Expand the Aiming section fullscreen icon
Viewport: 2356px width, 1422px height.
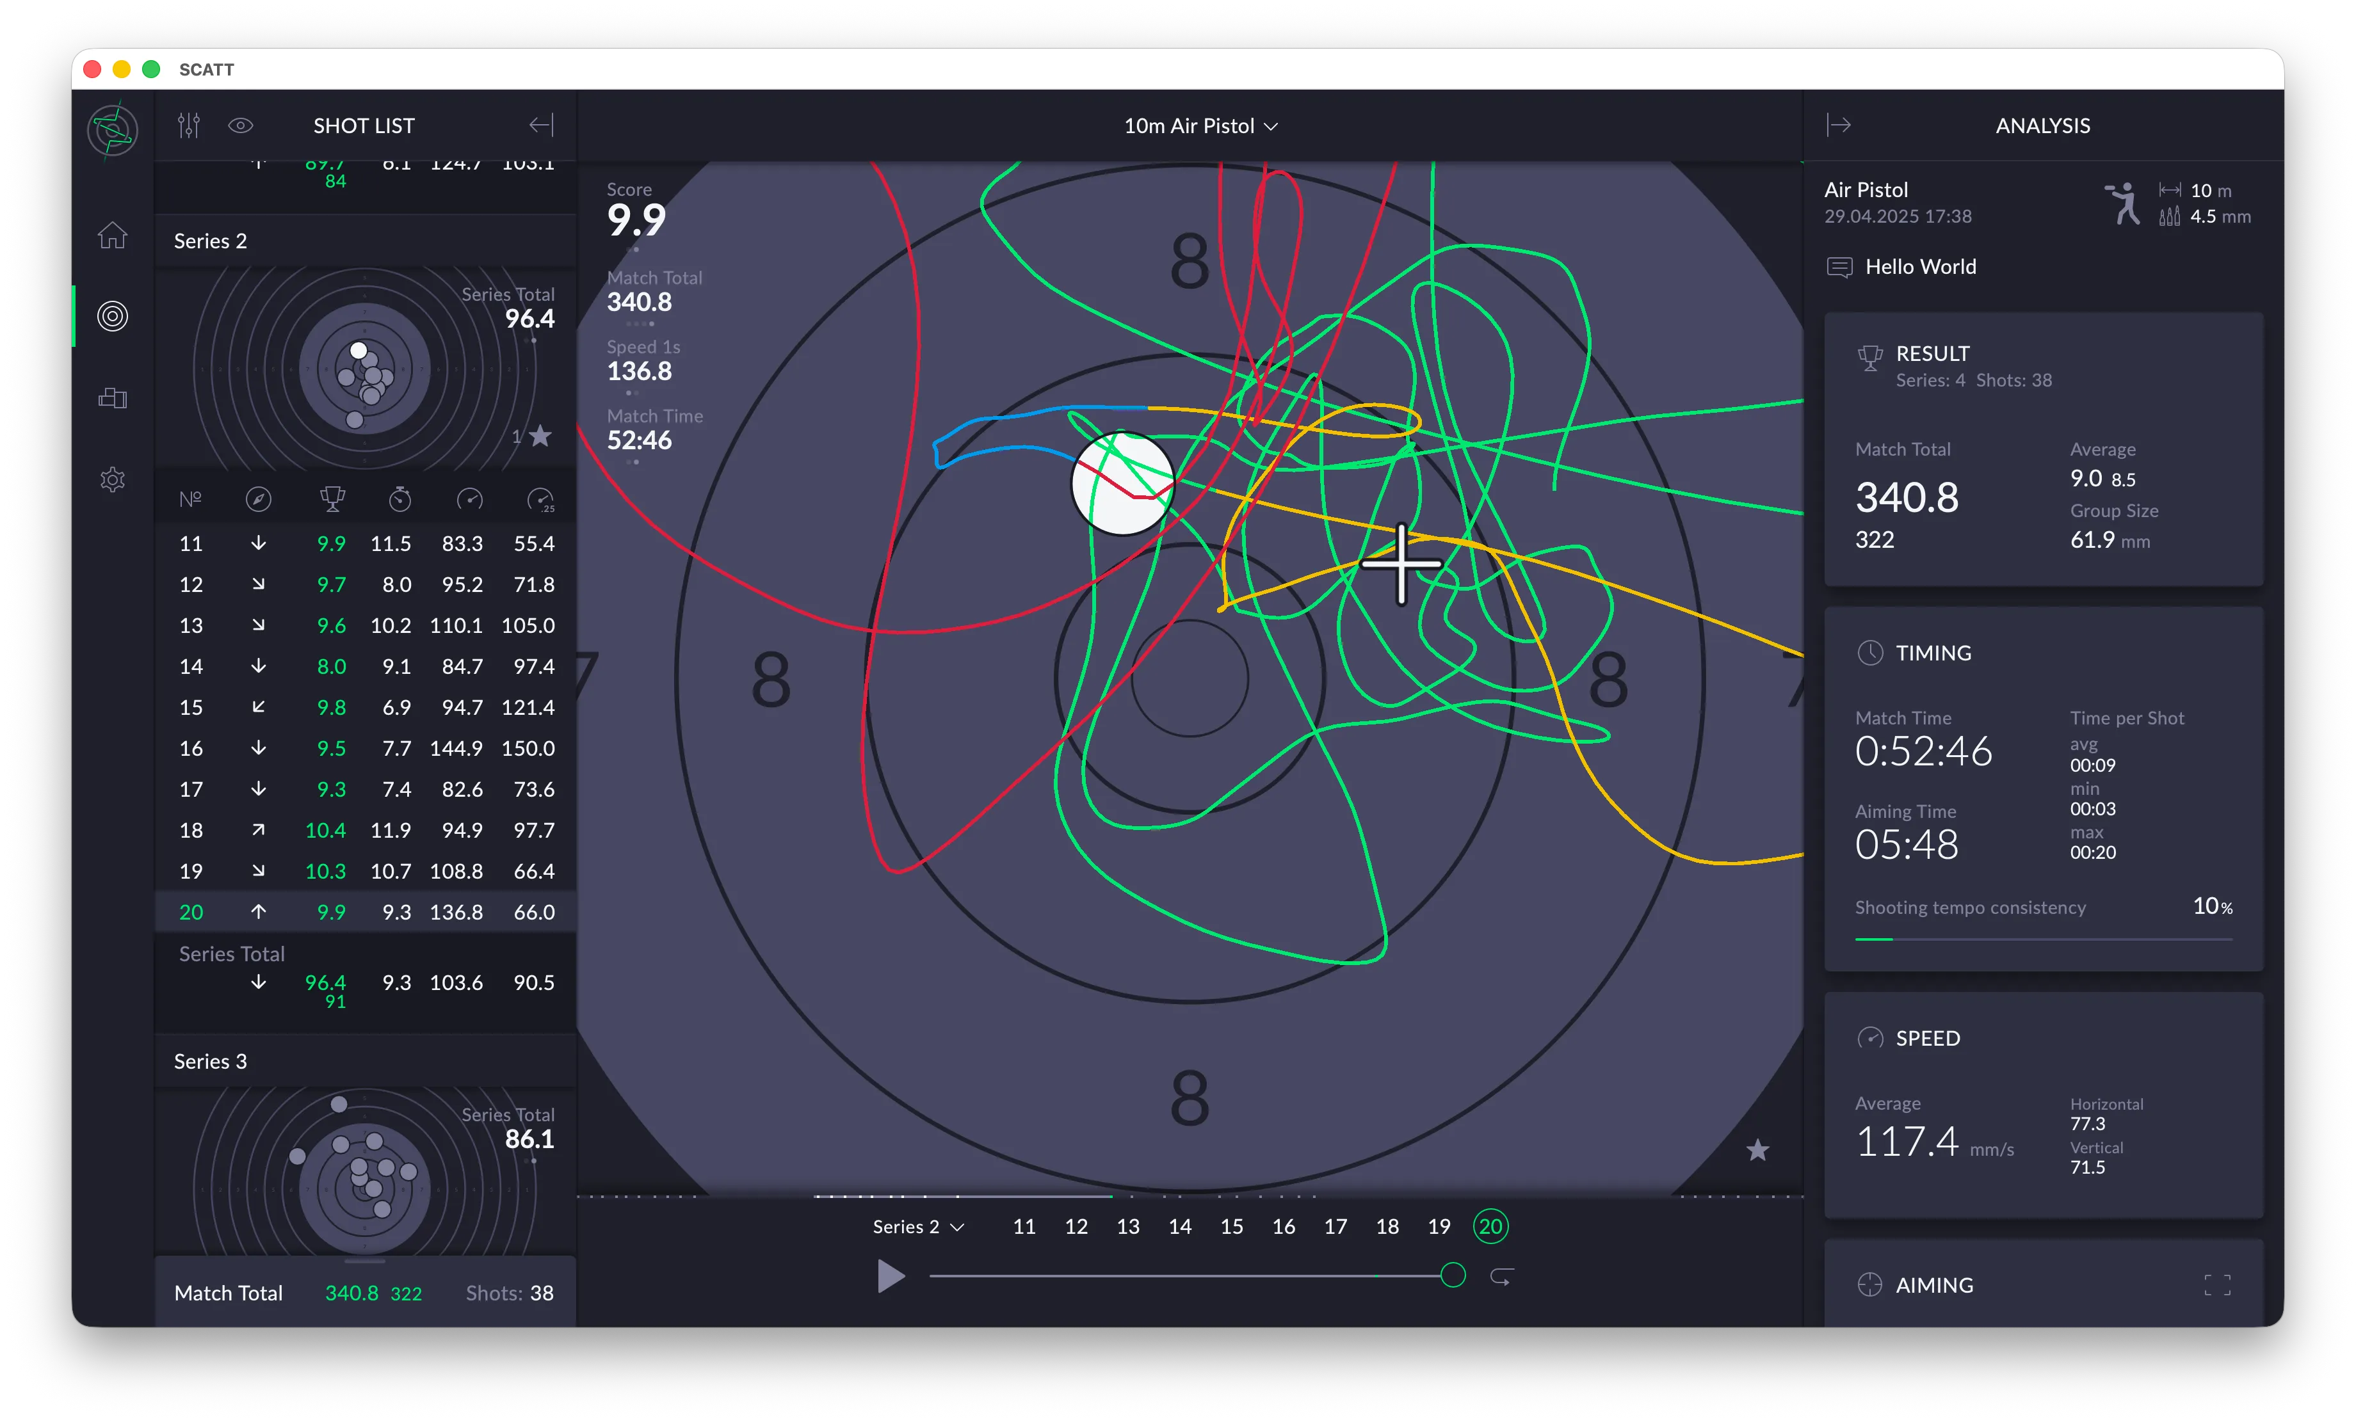click(2217, 1285)
